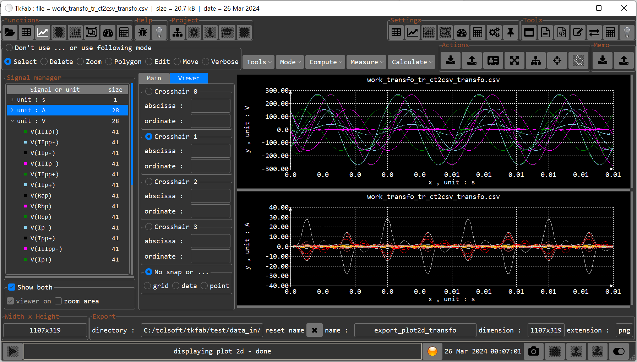Image resolution: width=637 pixels, height=362 pixels.
Task: Open the Mode dropdown menu
Action: pos(290,62)
